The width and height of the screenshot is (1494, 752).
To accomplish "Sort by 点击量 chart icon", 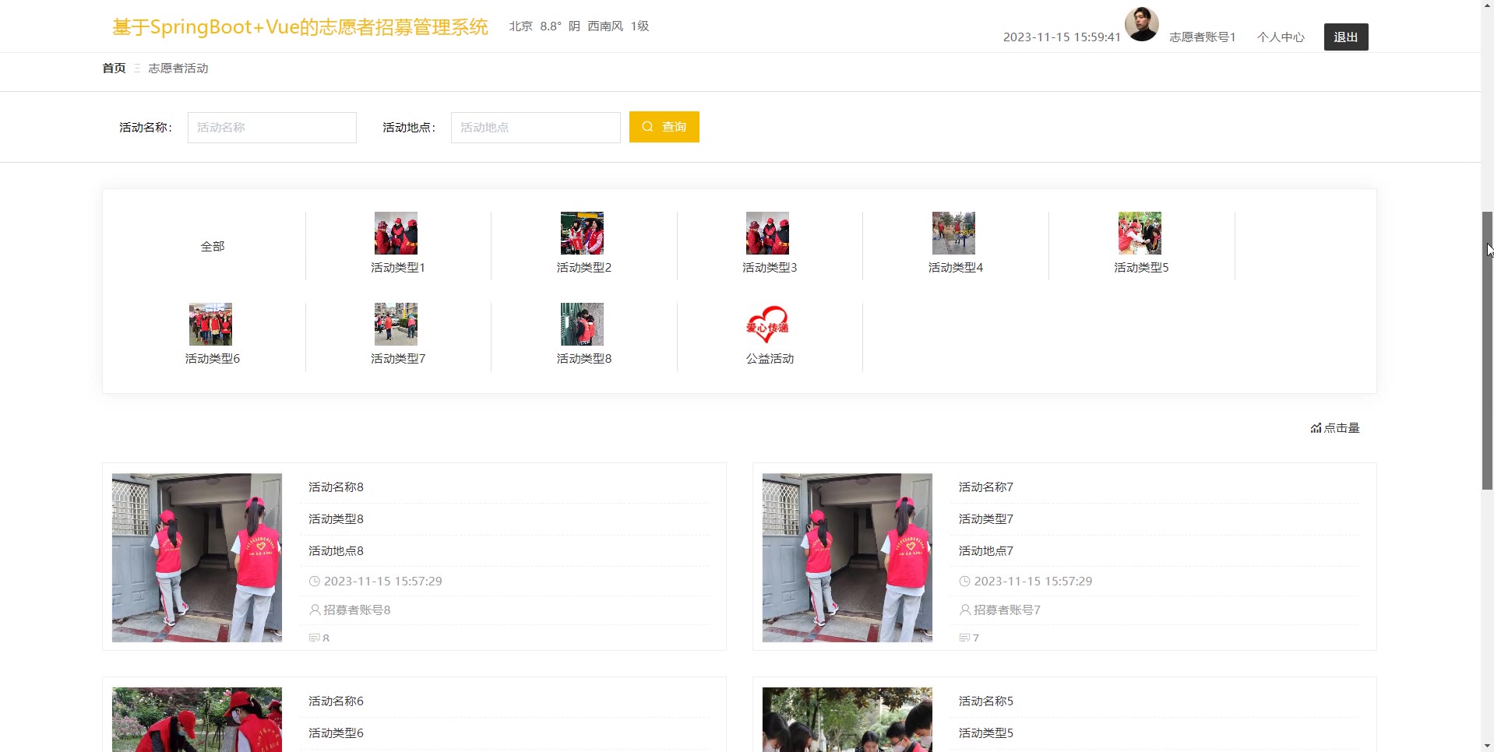I will [1316, 428].
